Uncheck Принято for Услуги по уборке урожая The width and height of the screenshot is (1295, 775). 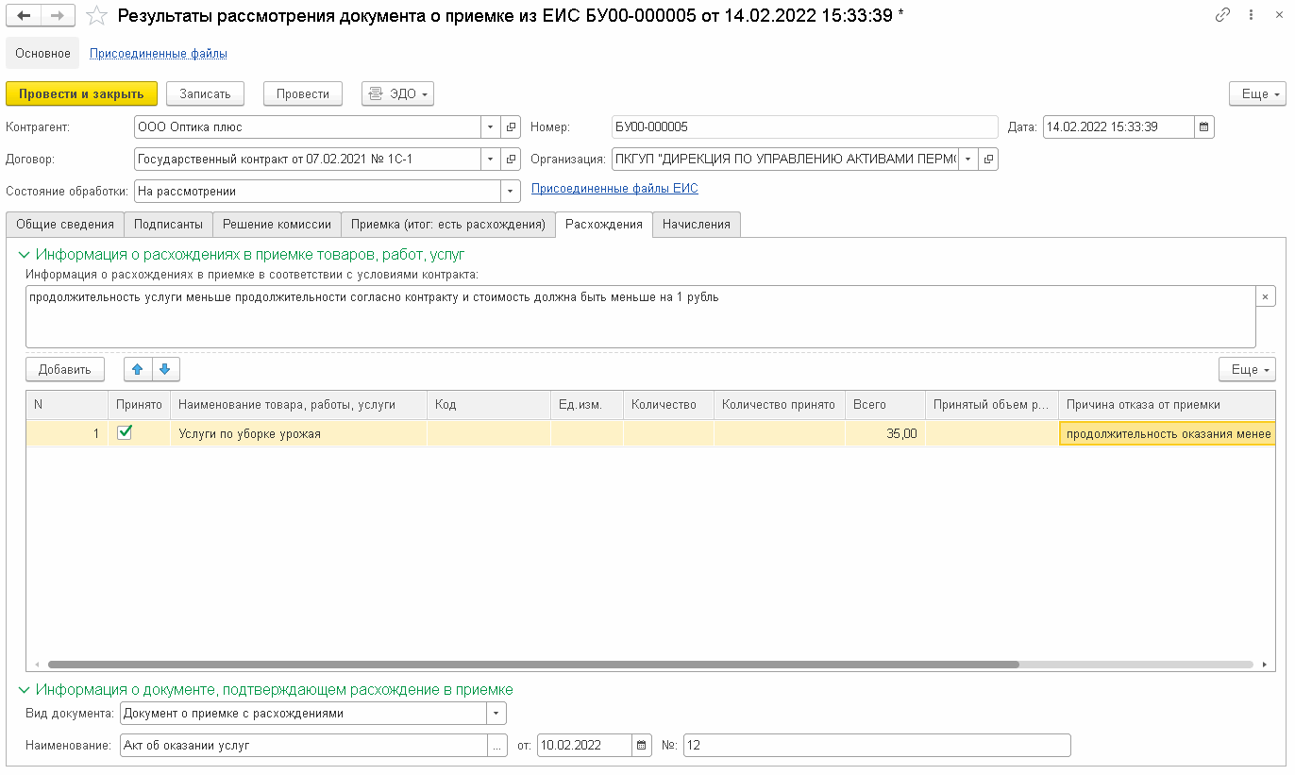[x=125, y=432]
